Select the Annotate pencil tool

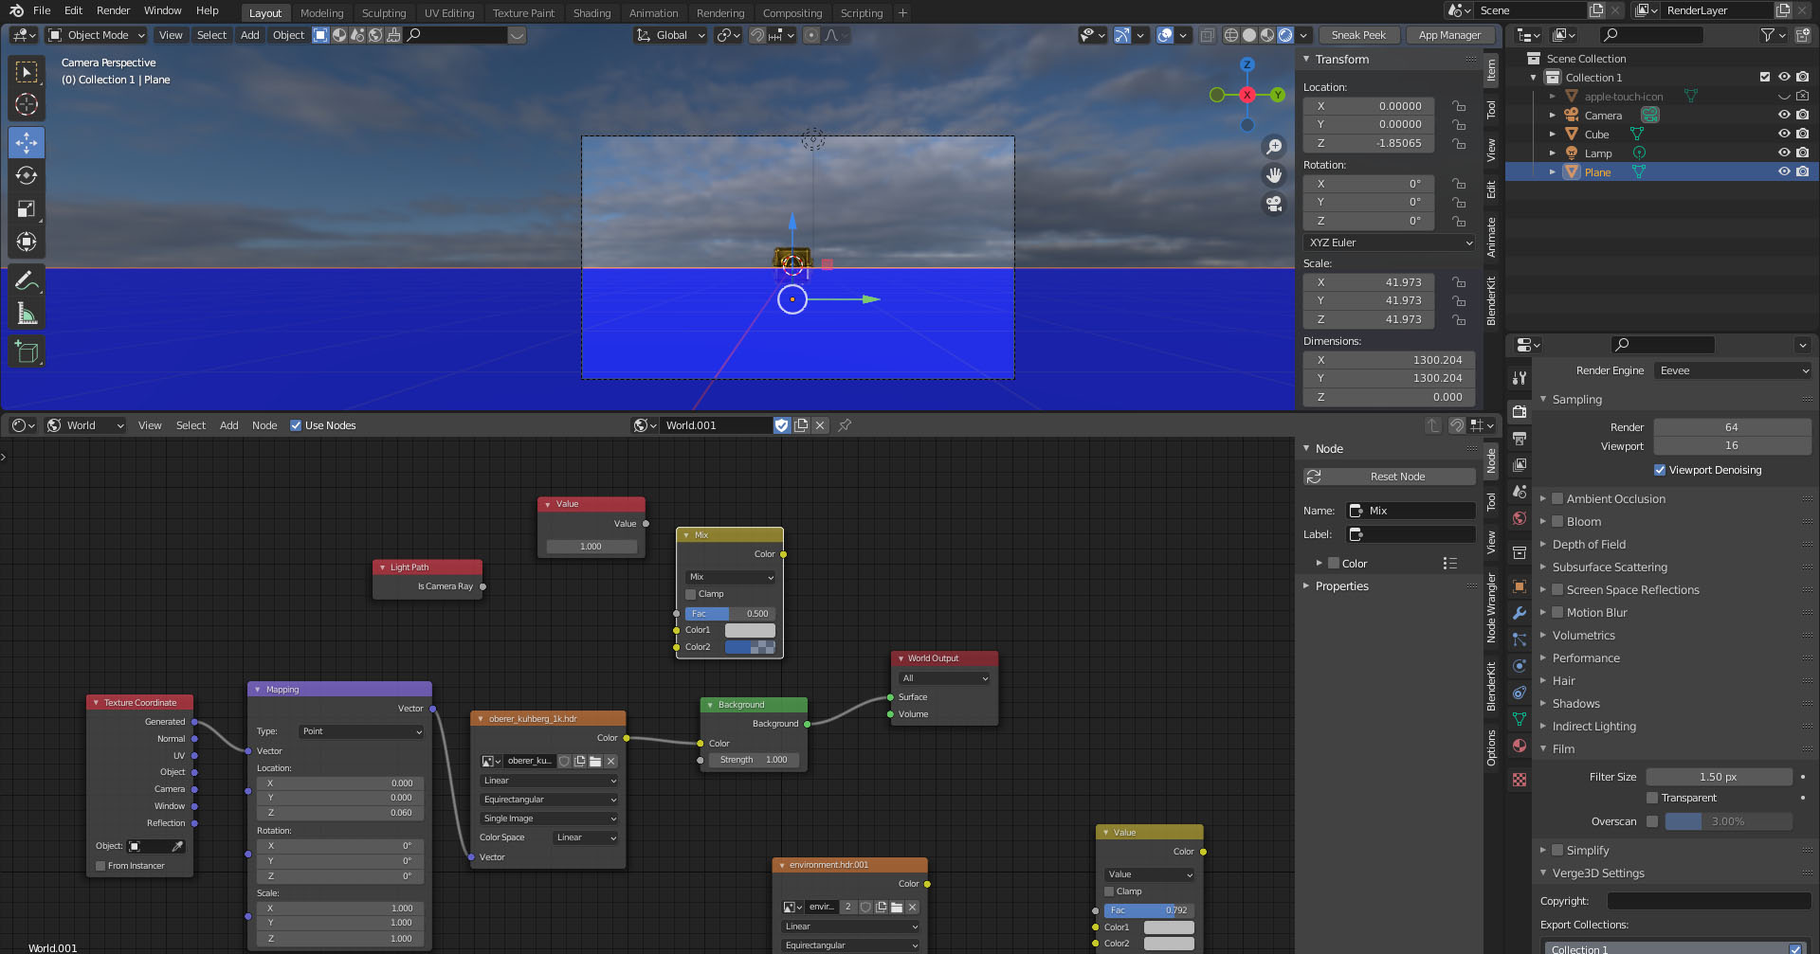(27, 280)
